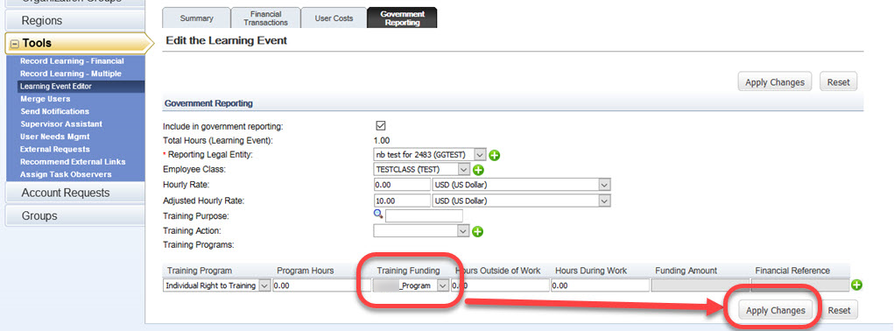Screen dimensions: 894x331
Task: Open the Send Notifications tool
Action: (x=55, y=112)
